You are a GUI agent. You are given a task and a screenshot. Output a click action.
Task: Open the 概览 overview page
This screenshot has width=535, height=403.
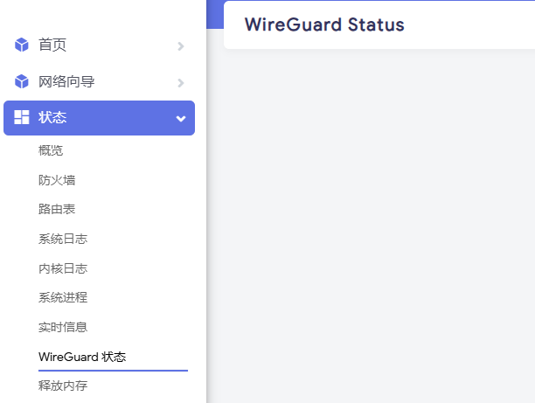pyautogui.click(x=51, y=150)
